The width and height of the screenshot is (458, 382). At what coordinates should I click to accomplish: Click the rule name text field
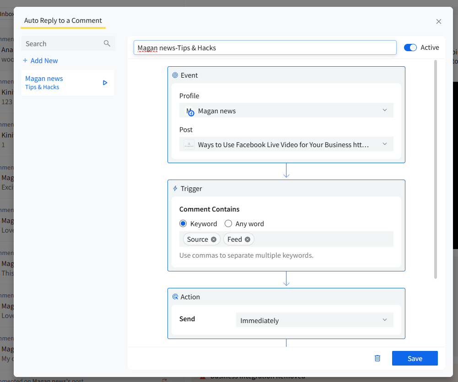pos(265,48)
